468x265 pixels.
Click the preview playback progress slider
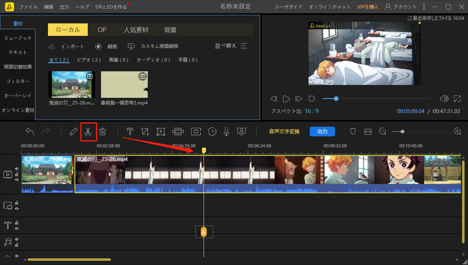point(376,99)
